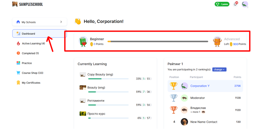The image size is (277, 130).
Task: Go to Completed (1) courses
Action: pyautogui.click(x=30, y=53)
